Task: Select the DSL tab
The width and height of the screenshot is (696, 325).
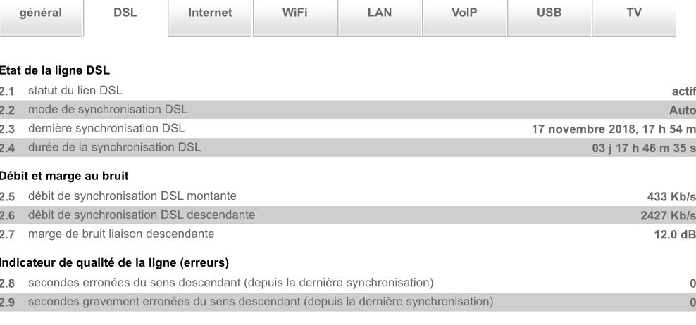Action: pos(125,13)
